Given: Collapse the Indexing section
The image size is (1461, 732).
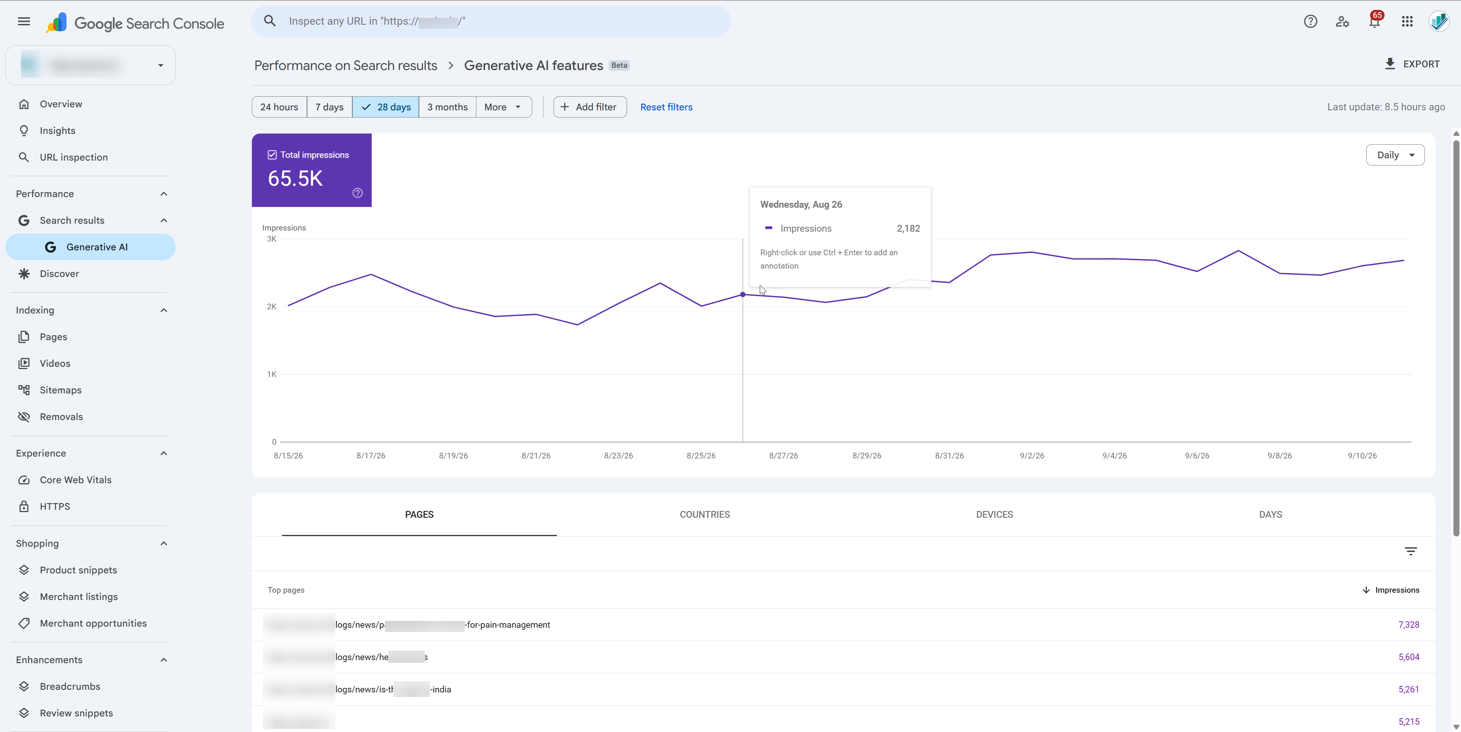Looking at the screenshot, I should 163,310.
